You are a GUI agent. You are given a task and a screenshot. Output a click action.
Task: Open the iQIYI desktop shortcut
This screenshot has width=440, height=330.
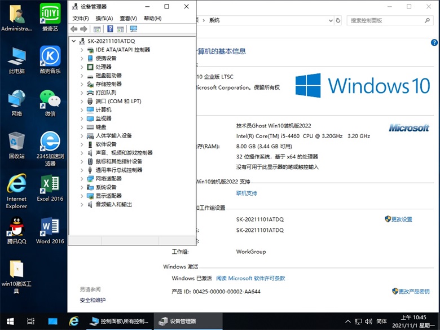pyautogui.click(x=50, y=16)
